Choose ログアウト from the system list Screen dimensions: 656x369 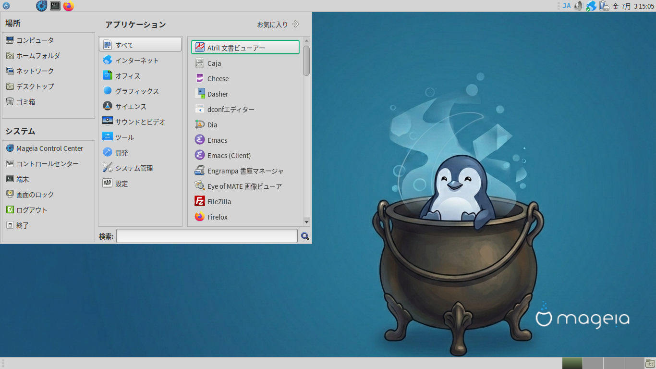[x=49, y=210]
